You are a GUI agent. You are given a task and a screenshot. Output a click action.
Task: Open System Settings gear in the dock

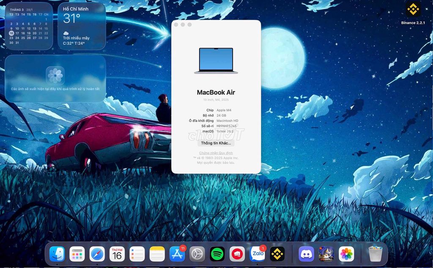coord(197,254)
